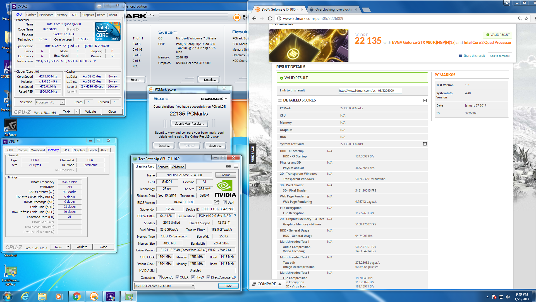This screenshot has width=536, height=302.
Task: Bookmark page with the star icon
Action: click(x=526, y=18)
